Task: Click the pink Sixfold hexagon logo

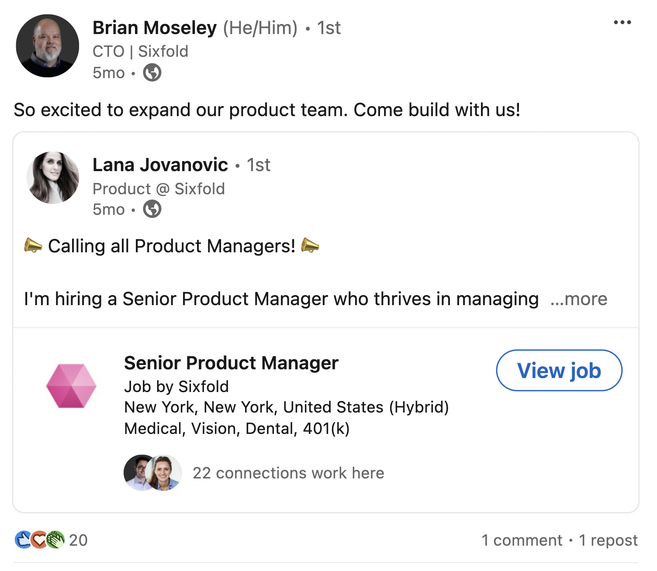Action: click(71, 386)
